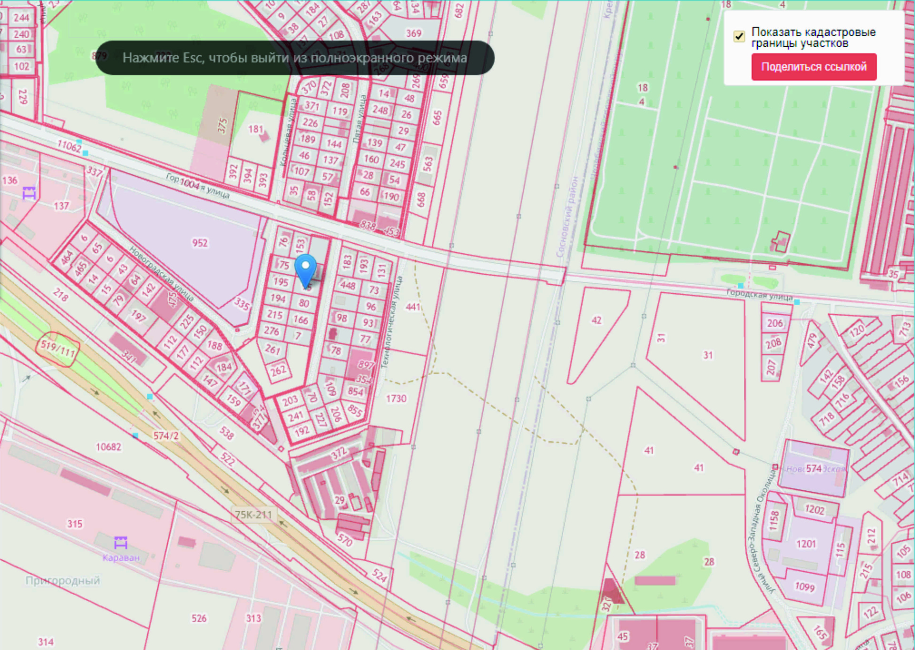915x650 pixels.
Task: Select parcel 1201 in purple zone
Action: click(x=806, y=544)
